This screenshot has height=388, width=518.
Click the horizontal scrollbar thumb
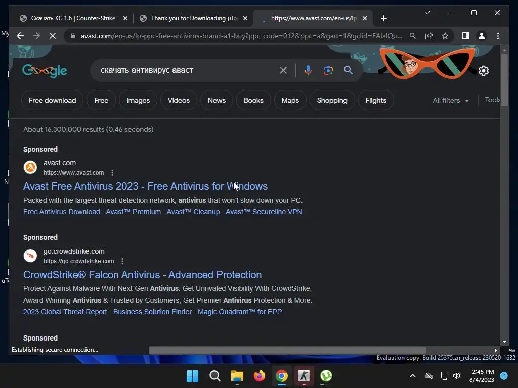pyautogui.click(x=287, y=350)
